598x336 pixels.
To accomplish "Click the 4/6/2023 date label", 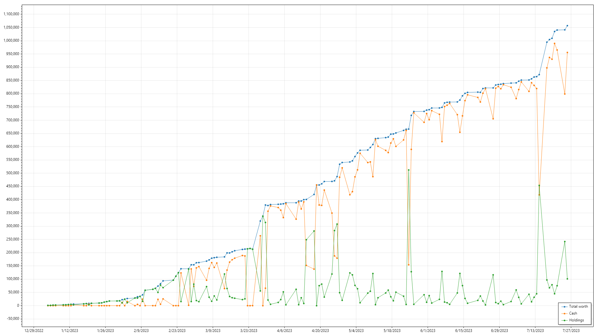I will [x=284, y=331].
